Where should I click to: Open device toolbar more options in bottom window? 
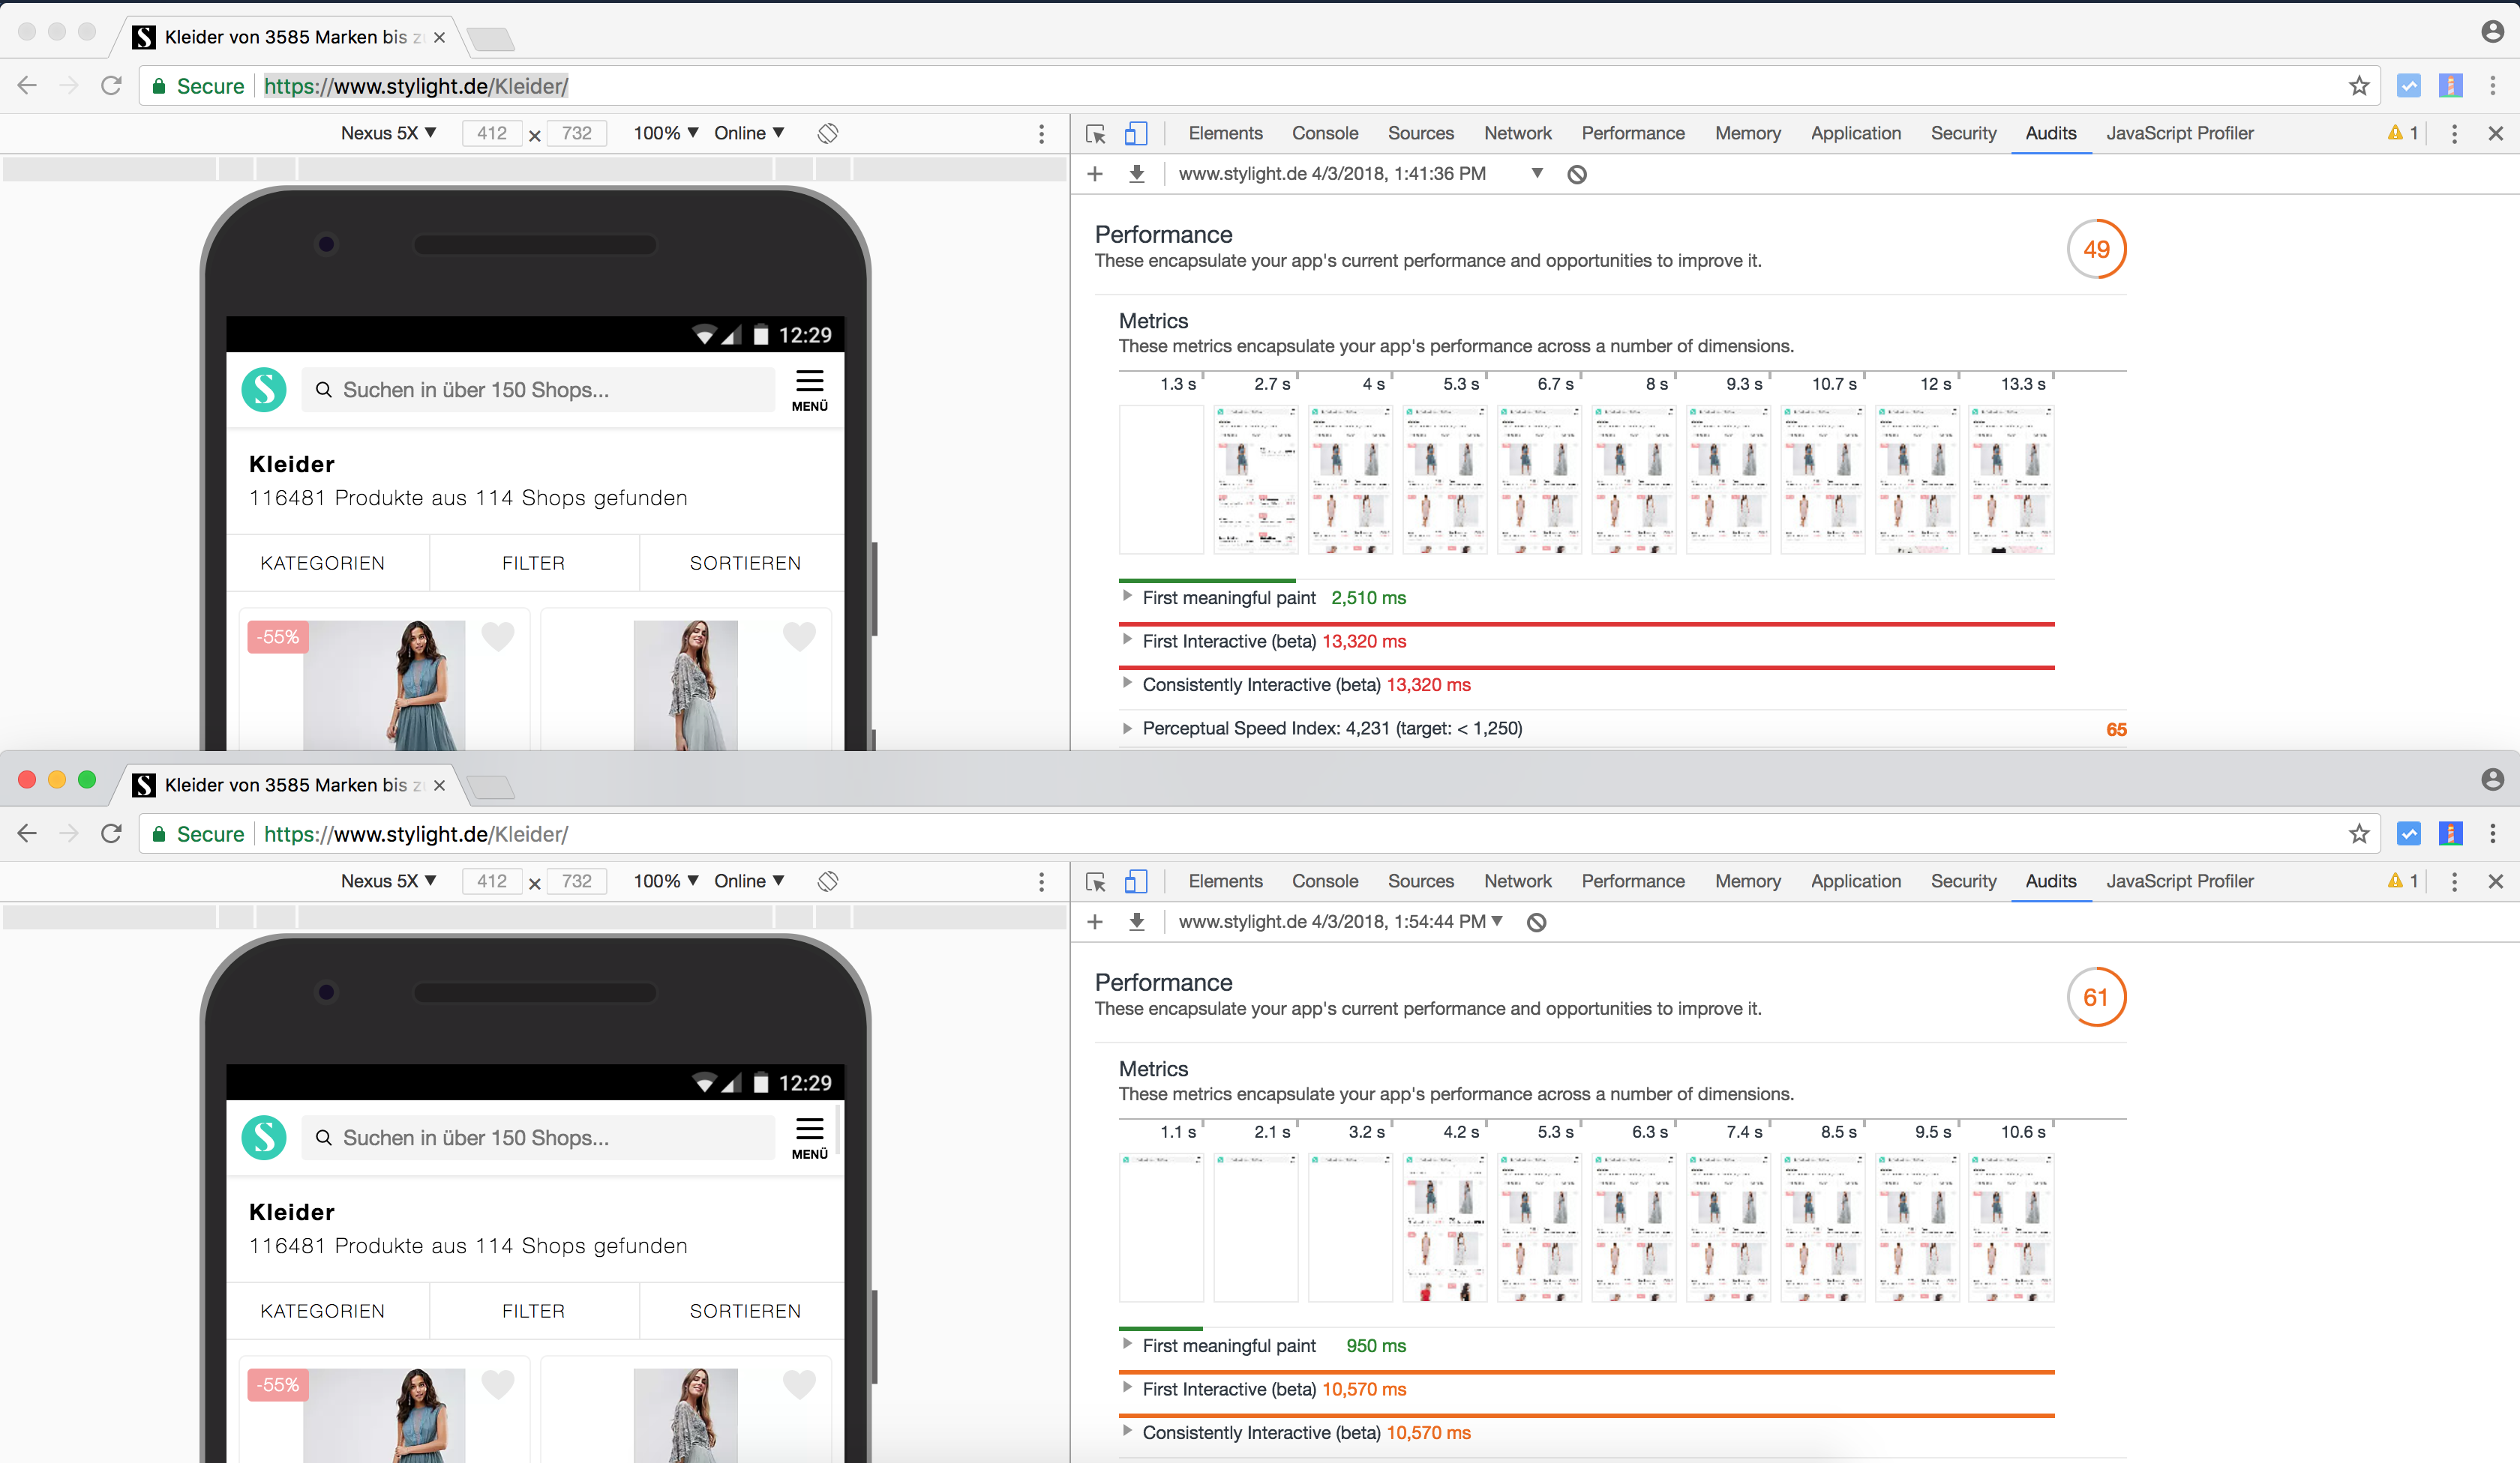(1042, 881)
